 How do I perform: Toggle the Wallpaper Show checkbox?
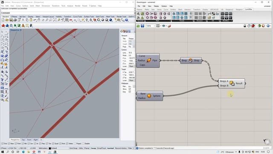click(x=130, y=89)
